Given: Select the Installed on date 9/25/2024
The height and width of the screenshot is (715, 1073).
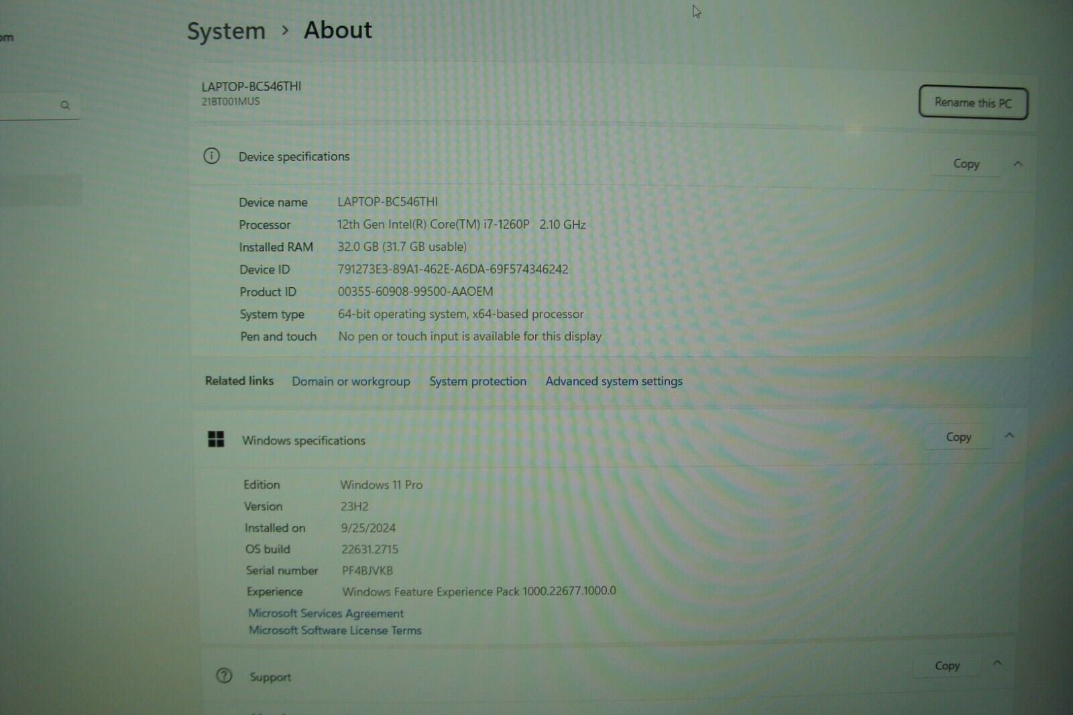Looking at the screenshot, I should [368, 528].
